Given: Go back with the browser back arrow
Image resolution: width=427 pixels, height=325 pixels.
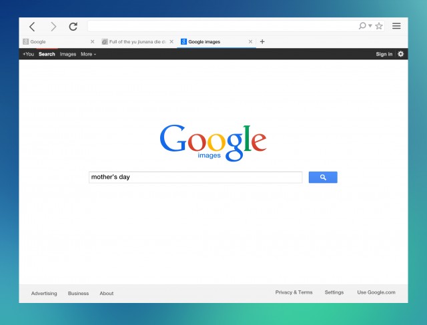Looking at the screenshot, I should point(32,27).
